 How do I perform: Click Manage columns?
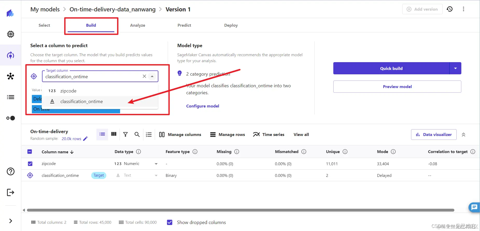(x=180, y=134)
